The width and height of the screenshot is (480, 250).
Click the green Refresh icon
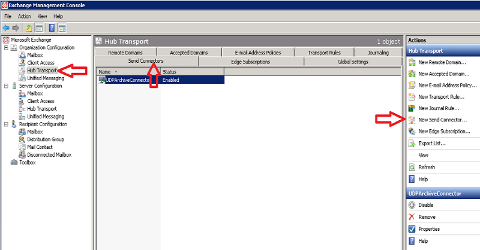point(412,167)
